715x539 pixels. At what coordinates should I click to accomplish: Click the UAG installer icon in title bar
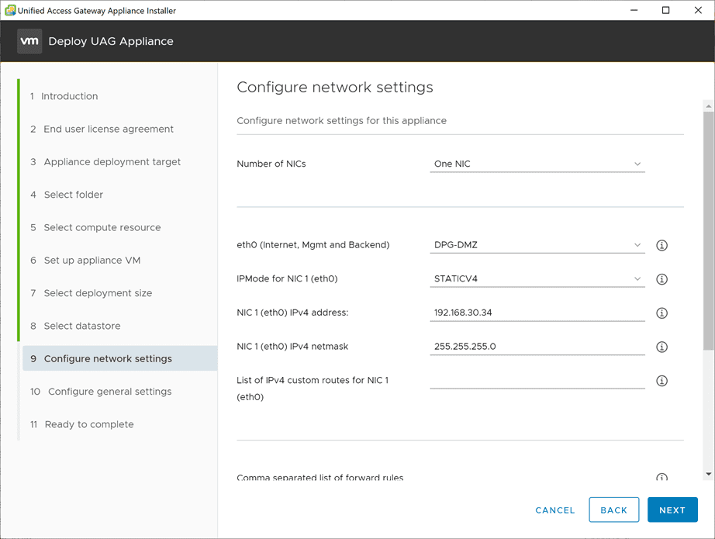pos(10,10)
